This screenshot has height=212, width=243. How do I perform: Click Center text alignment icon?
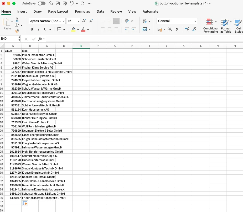(110, 29)
